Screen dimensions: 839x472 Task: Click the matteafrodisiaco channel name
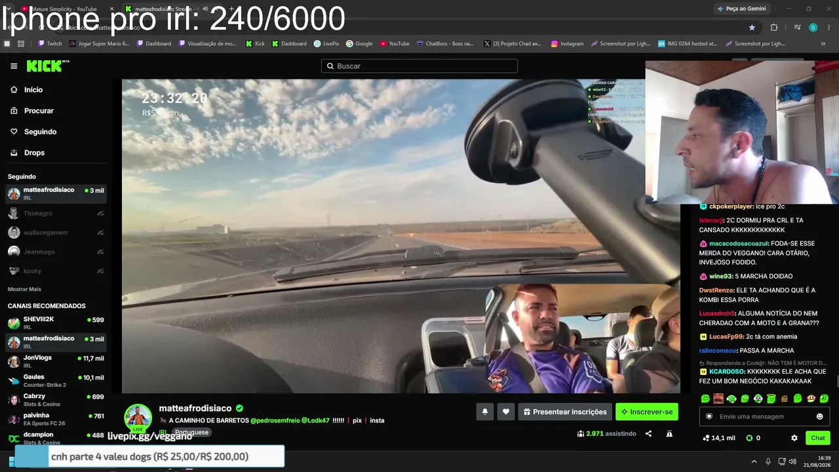(x=195, y=408)
